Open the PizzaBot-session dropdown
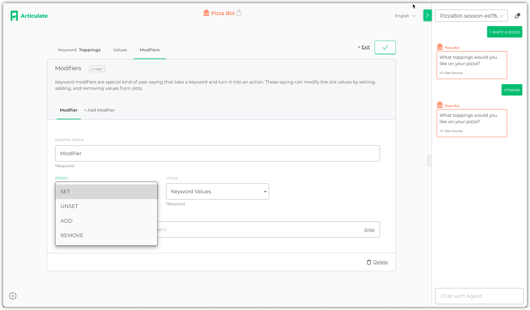The height and width of the screenshot is (310, 530). tap(471, 16)
